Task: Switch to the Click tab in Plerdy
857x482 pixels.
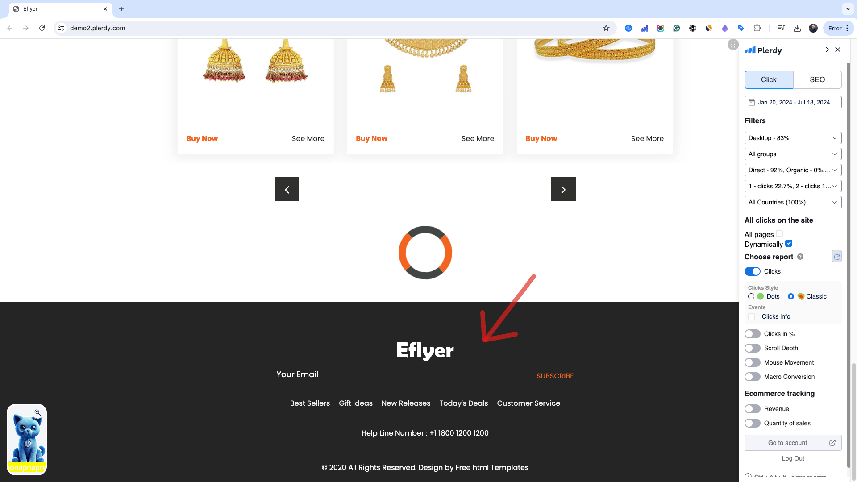Action: pyautogui.click(x=769, y=79)
